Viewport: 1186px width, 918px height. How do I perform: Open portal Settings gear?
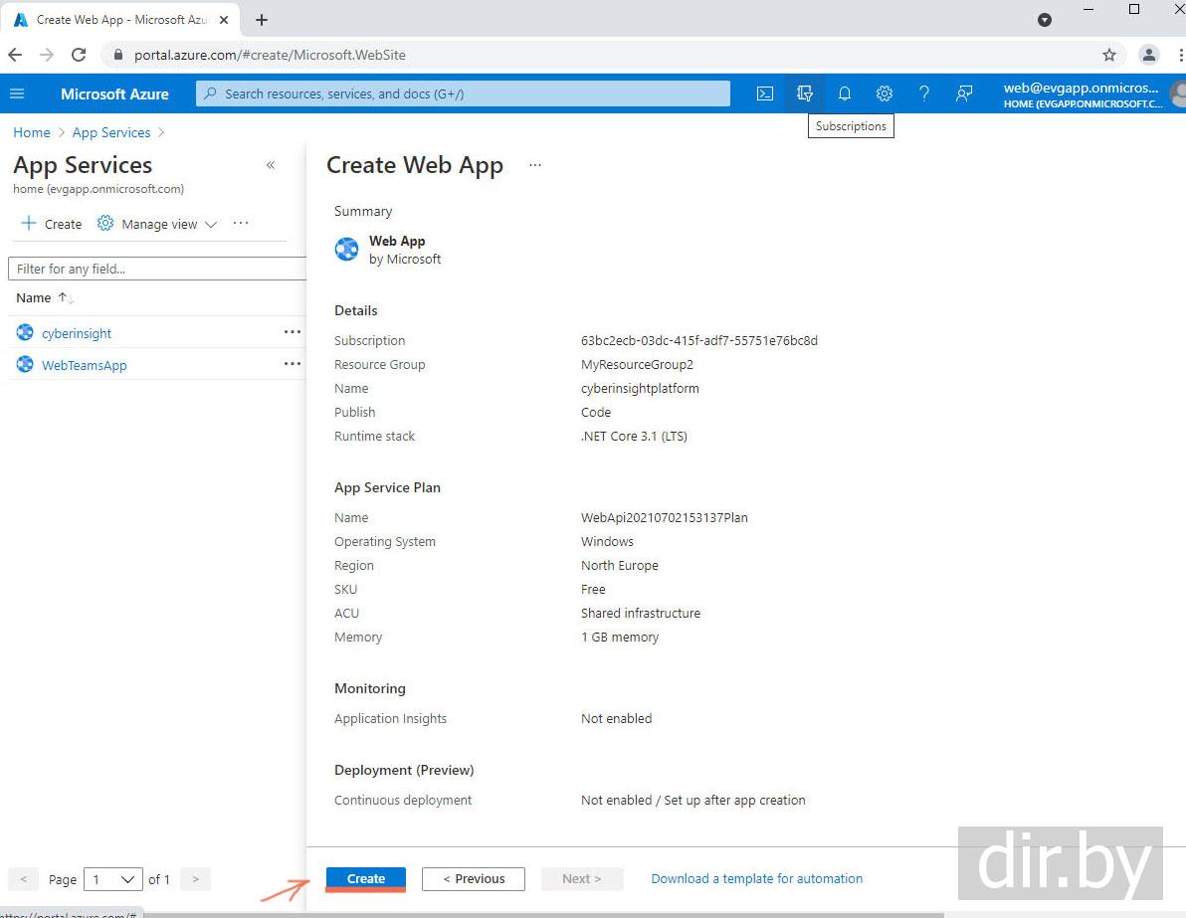coord(884,93)
